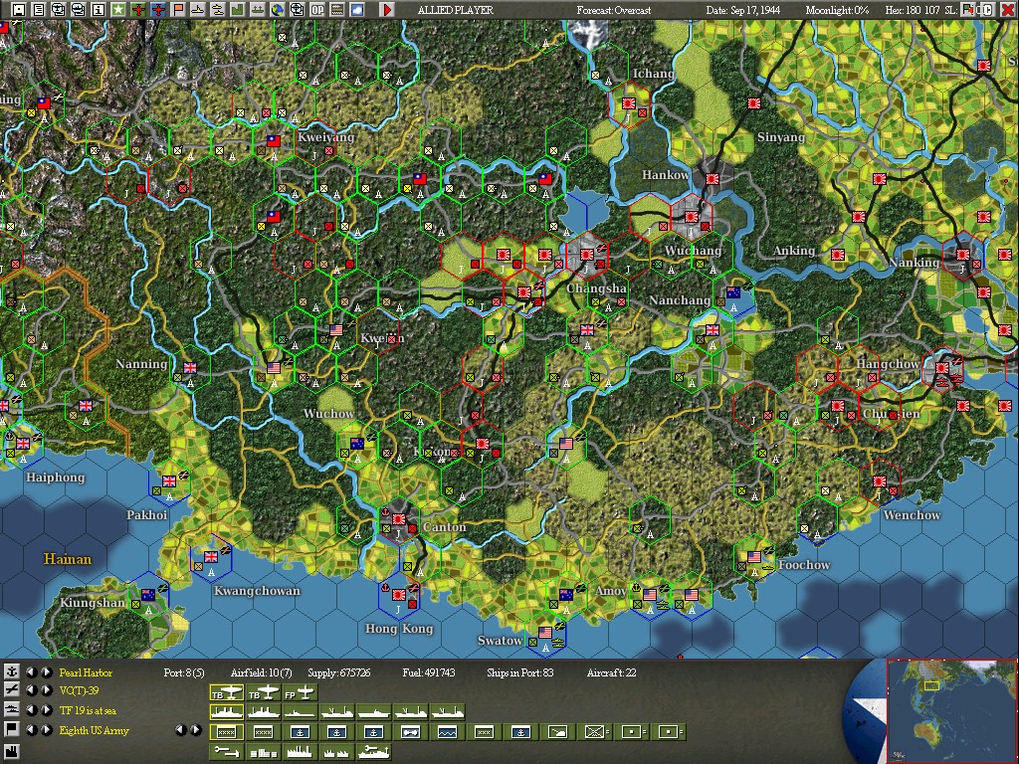Click the red plane on blue icon
This screenshot has height=764, width=1019.
(x=158, y=10)
